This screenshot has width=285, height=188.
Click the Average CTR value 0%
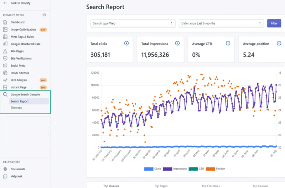(196, 55)
